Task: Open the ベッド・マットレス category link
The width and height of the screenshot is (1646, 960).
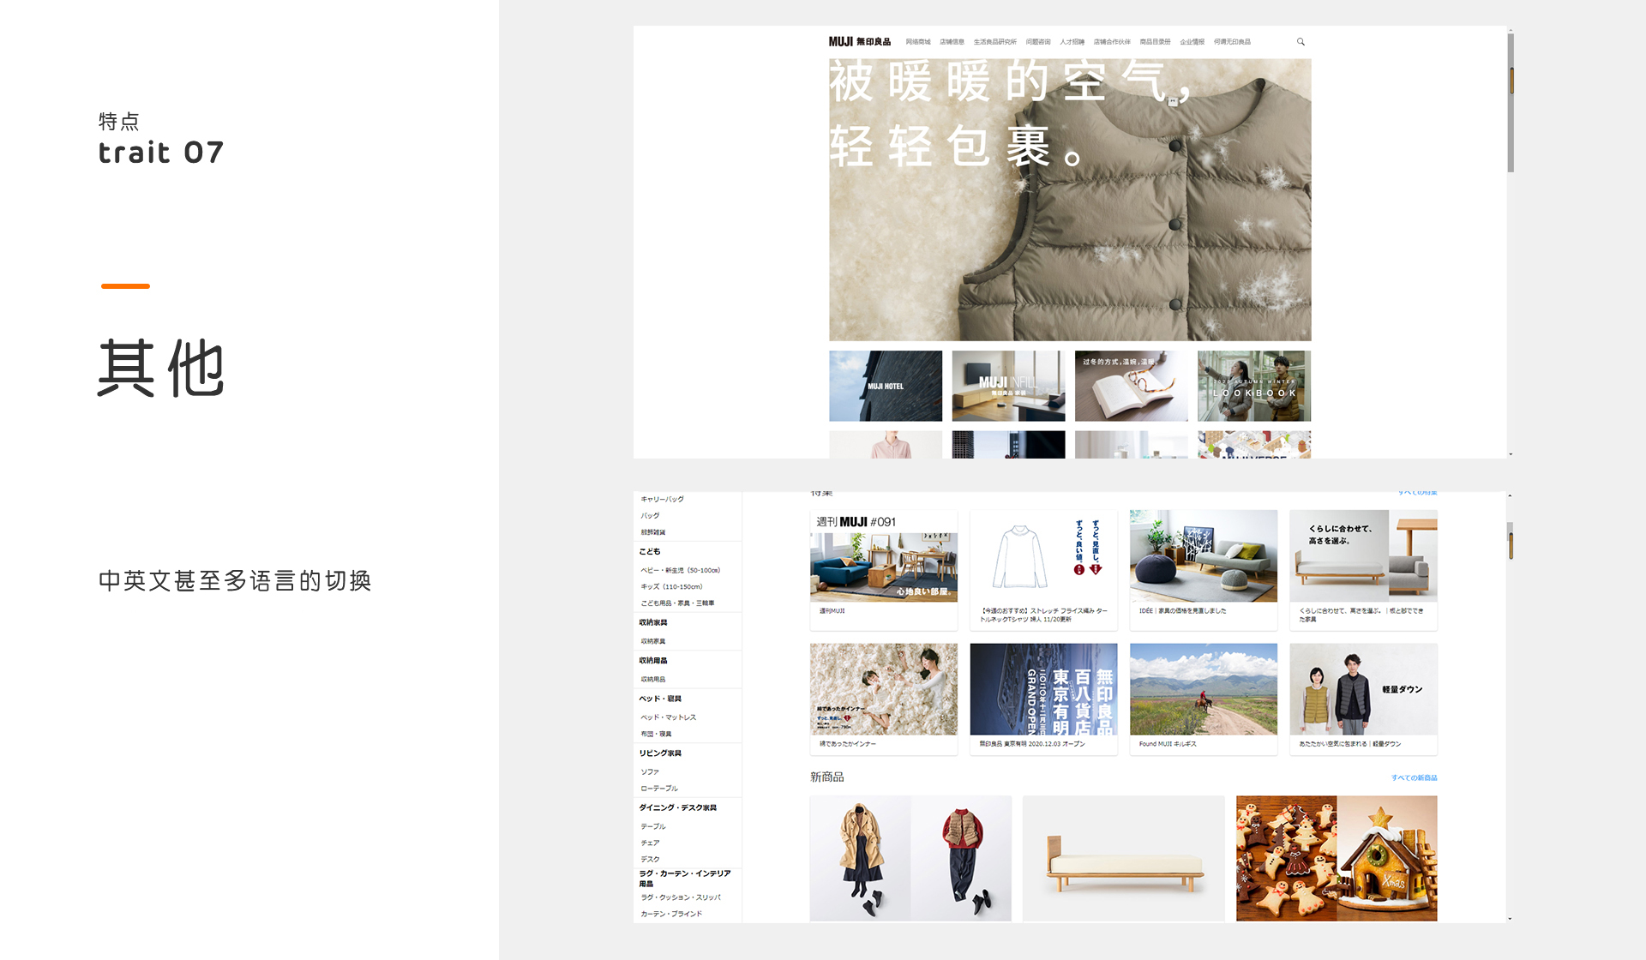Action: pyautogui.click(x=668, y=717)
